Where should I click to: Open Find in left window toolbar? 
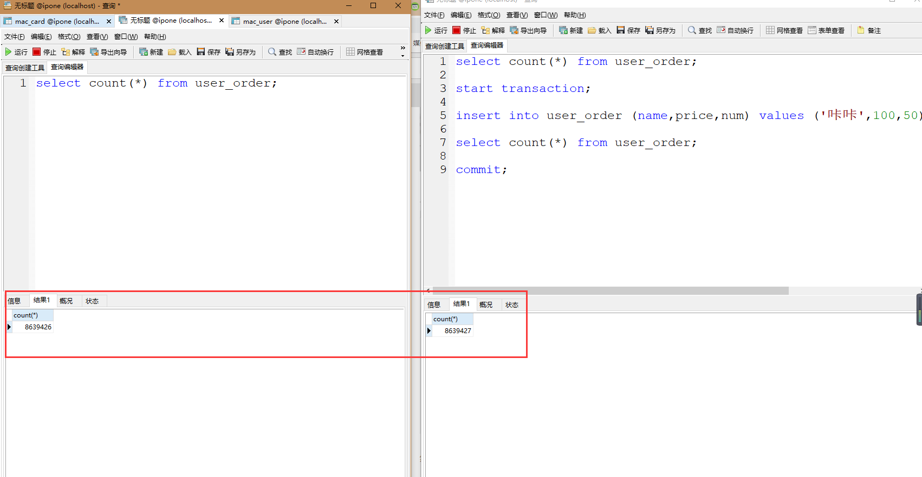(280, 52)
